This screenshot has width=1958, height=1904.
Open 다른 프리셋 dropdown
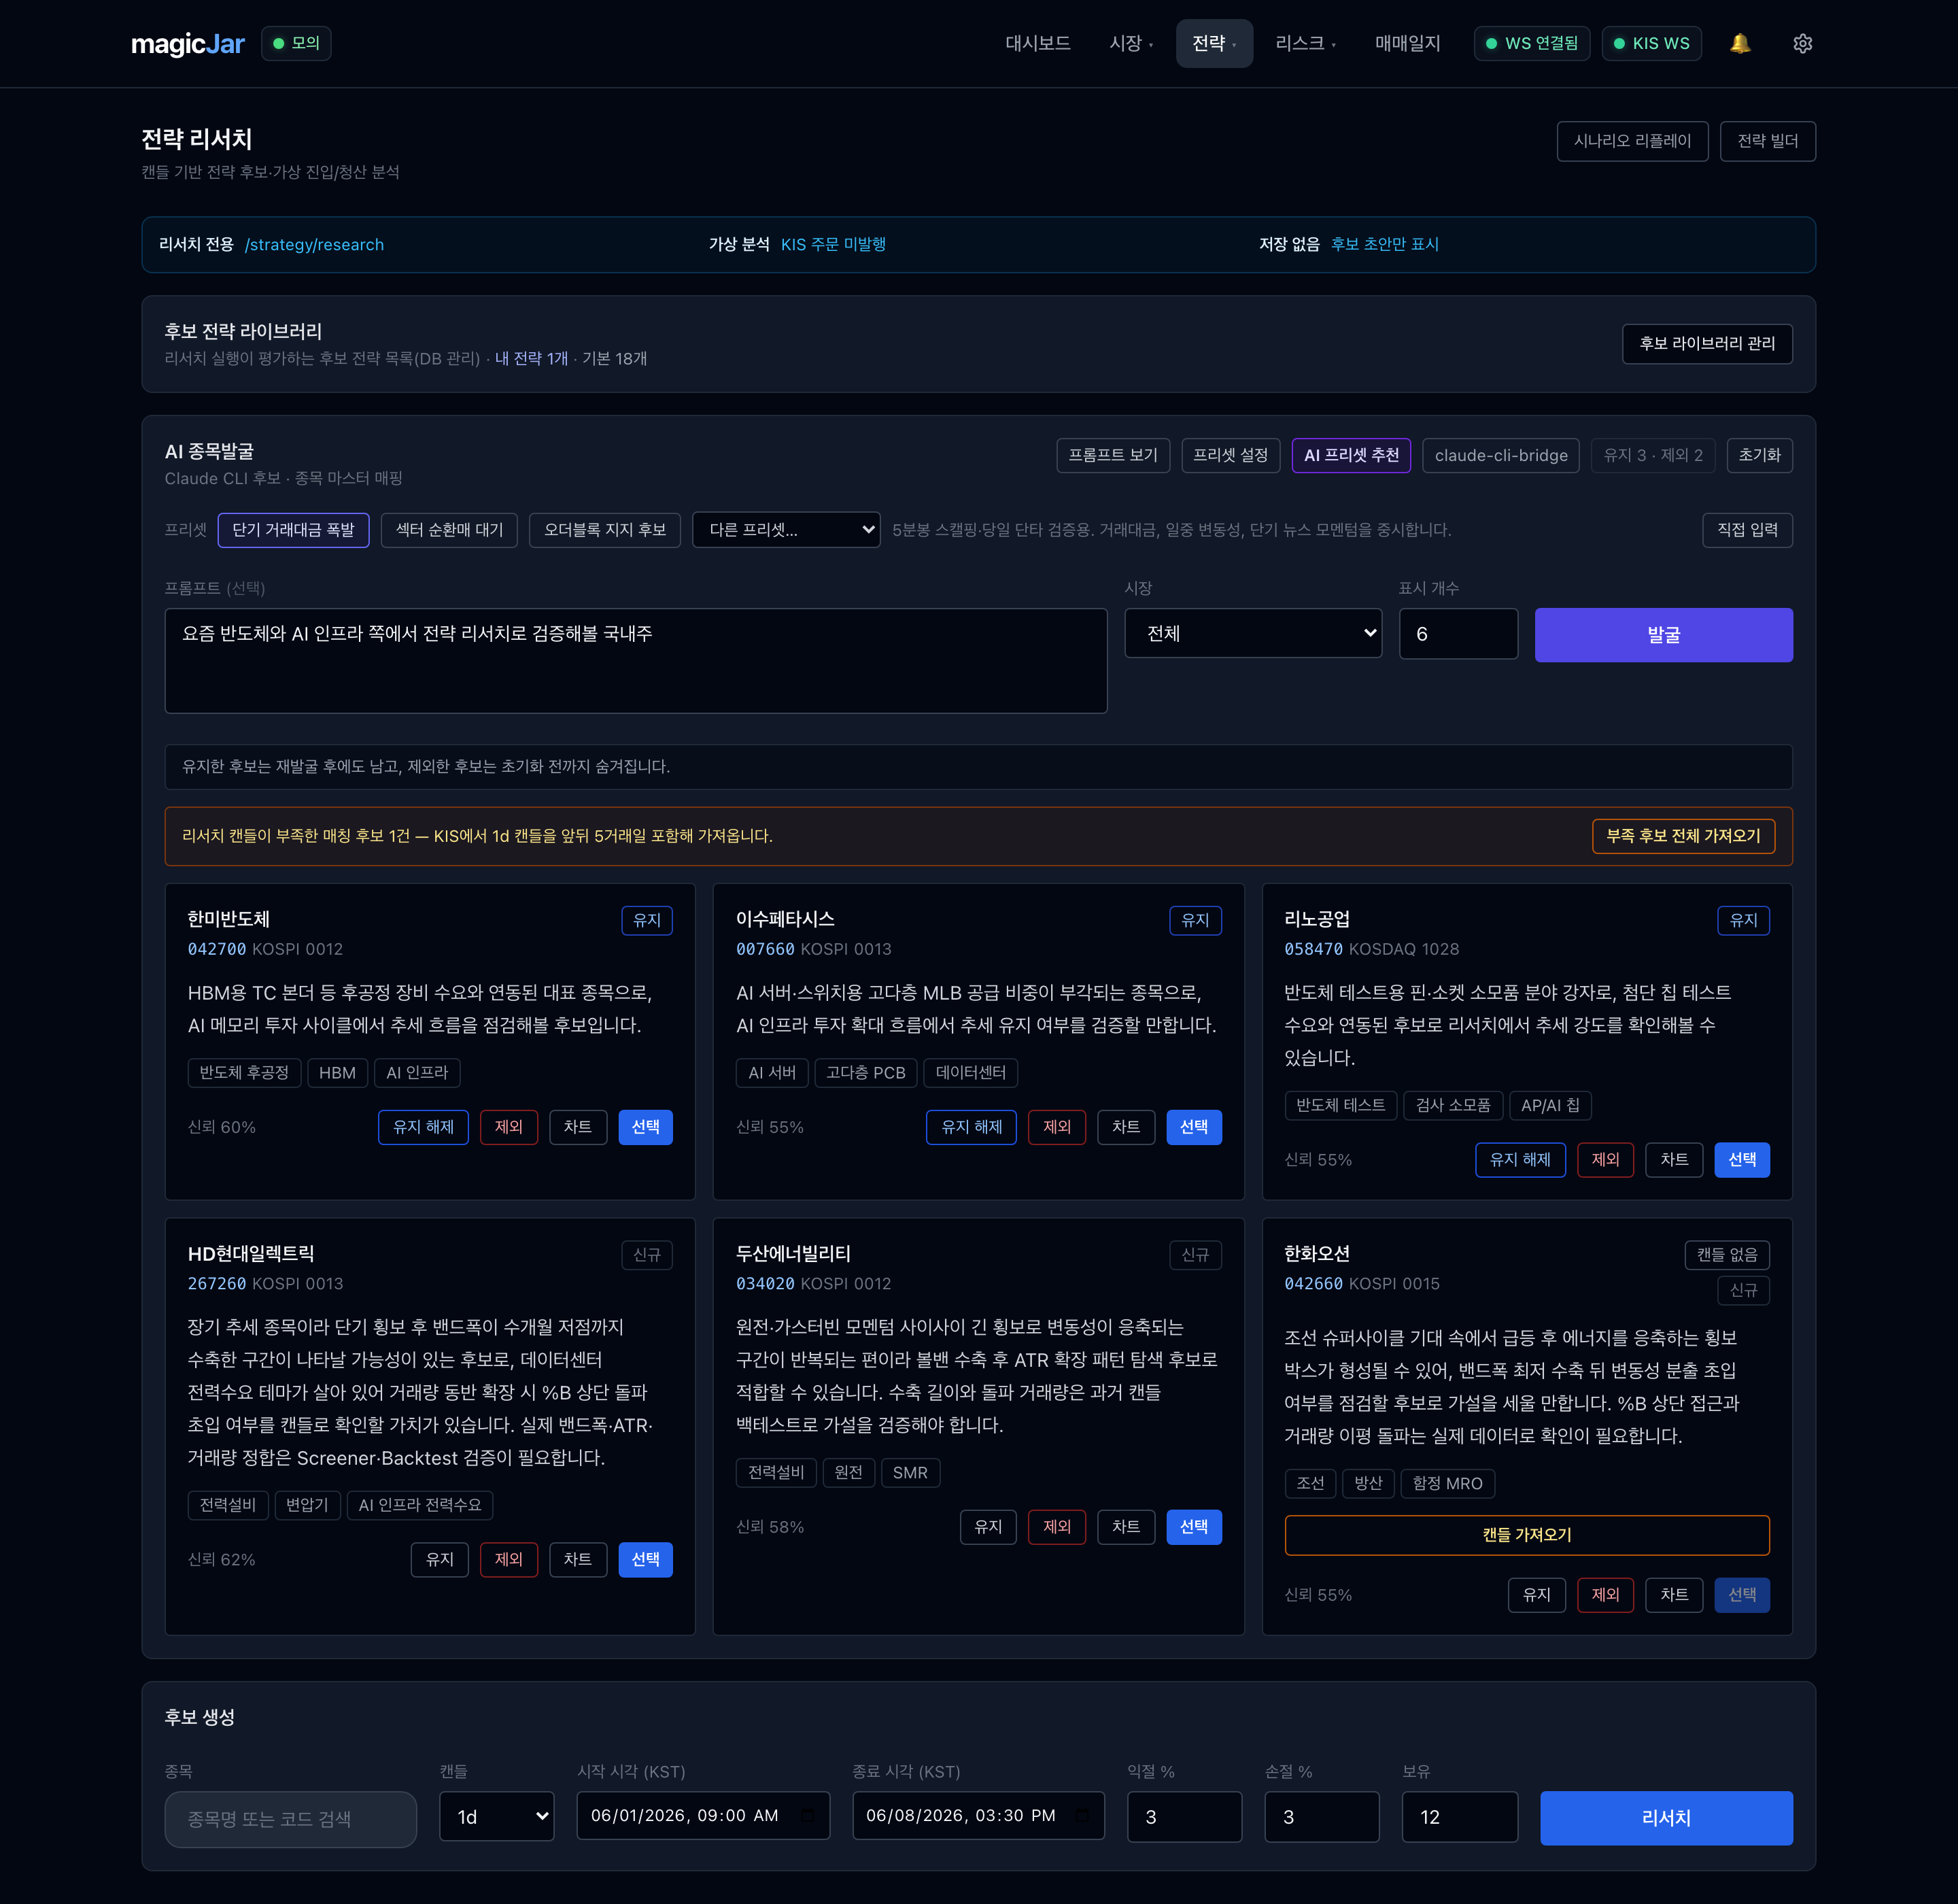786,530
